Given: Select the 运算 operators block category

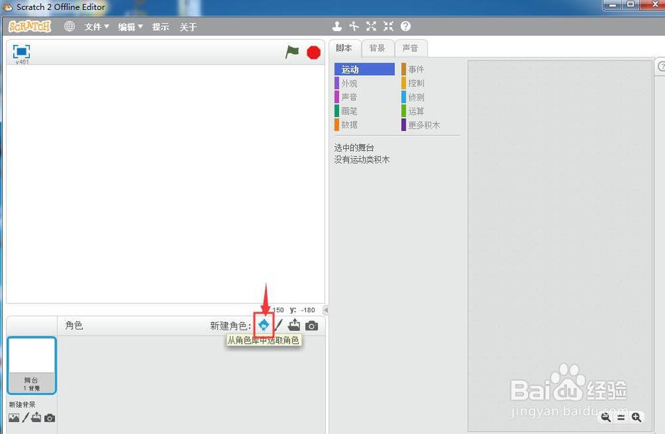Looking at the screenshot, I should coord(430,111).
